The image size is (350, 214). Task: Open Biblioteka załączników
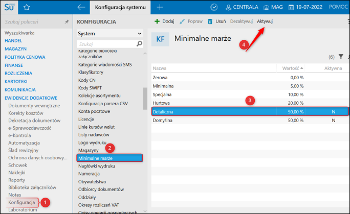point(32,187)
